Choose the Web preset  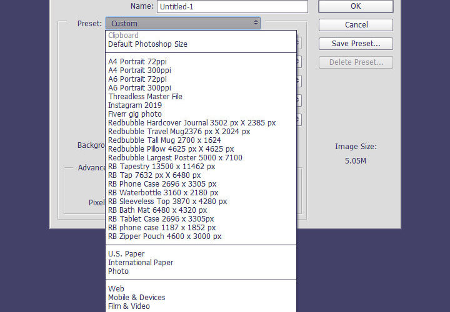coord(201,289)
